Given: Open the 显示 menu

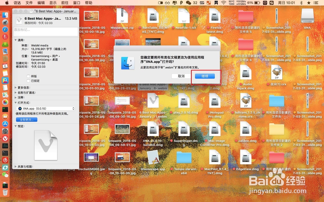Looking at the screenshot, I should (53, 3).
